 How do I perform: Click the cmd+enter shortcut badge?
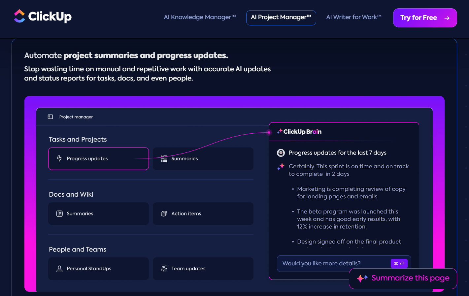399,264
